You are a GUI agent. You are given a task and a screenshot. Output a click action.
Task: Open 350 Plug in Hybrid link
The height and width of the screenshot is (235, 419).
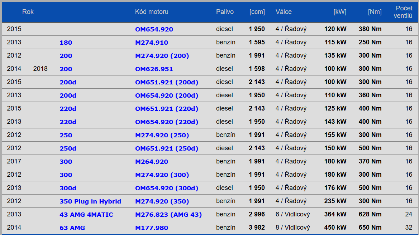(90, 201)
